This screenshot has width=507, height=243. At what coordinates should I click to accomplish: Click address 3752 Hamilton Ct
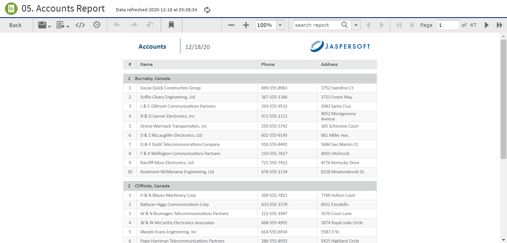point(337,88)
